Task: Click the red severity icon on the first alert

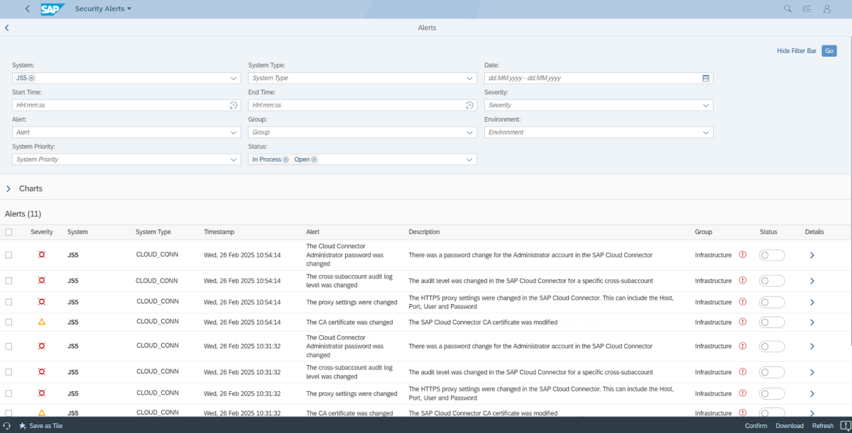Action: coord(41,254)
